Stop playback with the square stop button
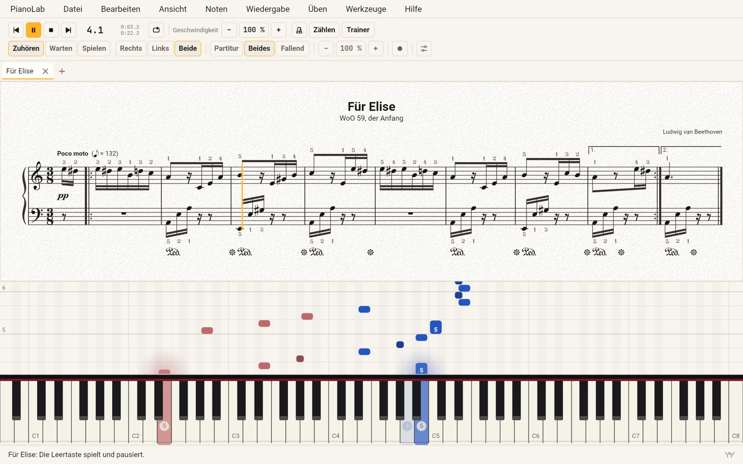The image size is (743, 464). (51, 30)
